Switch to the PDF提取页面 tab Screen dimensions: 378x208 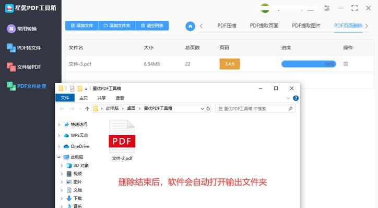(264, 25)
